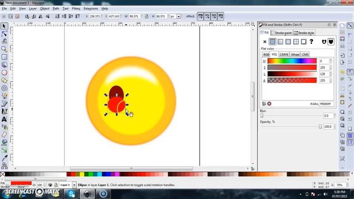
Task: Click Select all objects toolbar icon
Action: click(x=4, y=16)
